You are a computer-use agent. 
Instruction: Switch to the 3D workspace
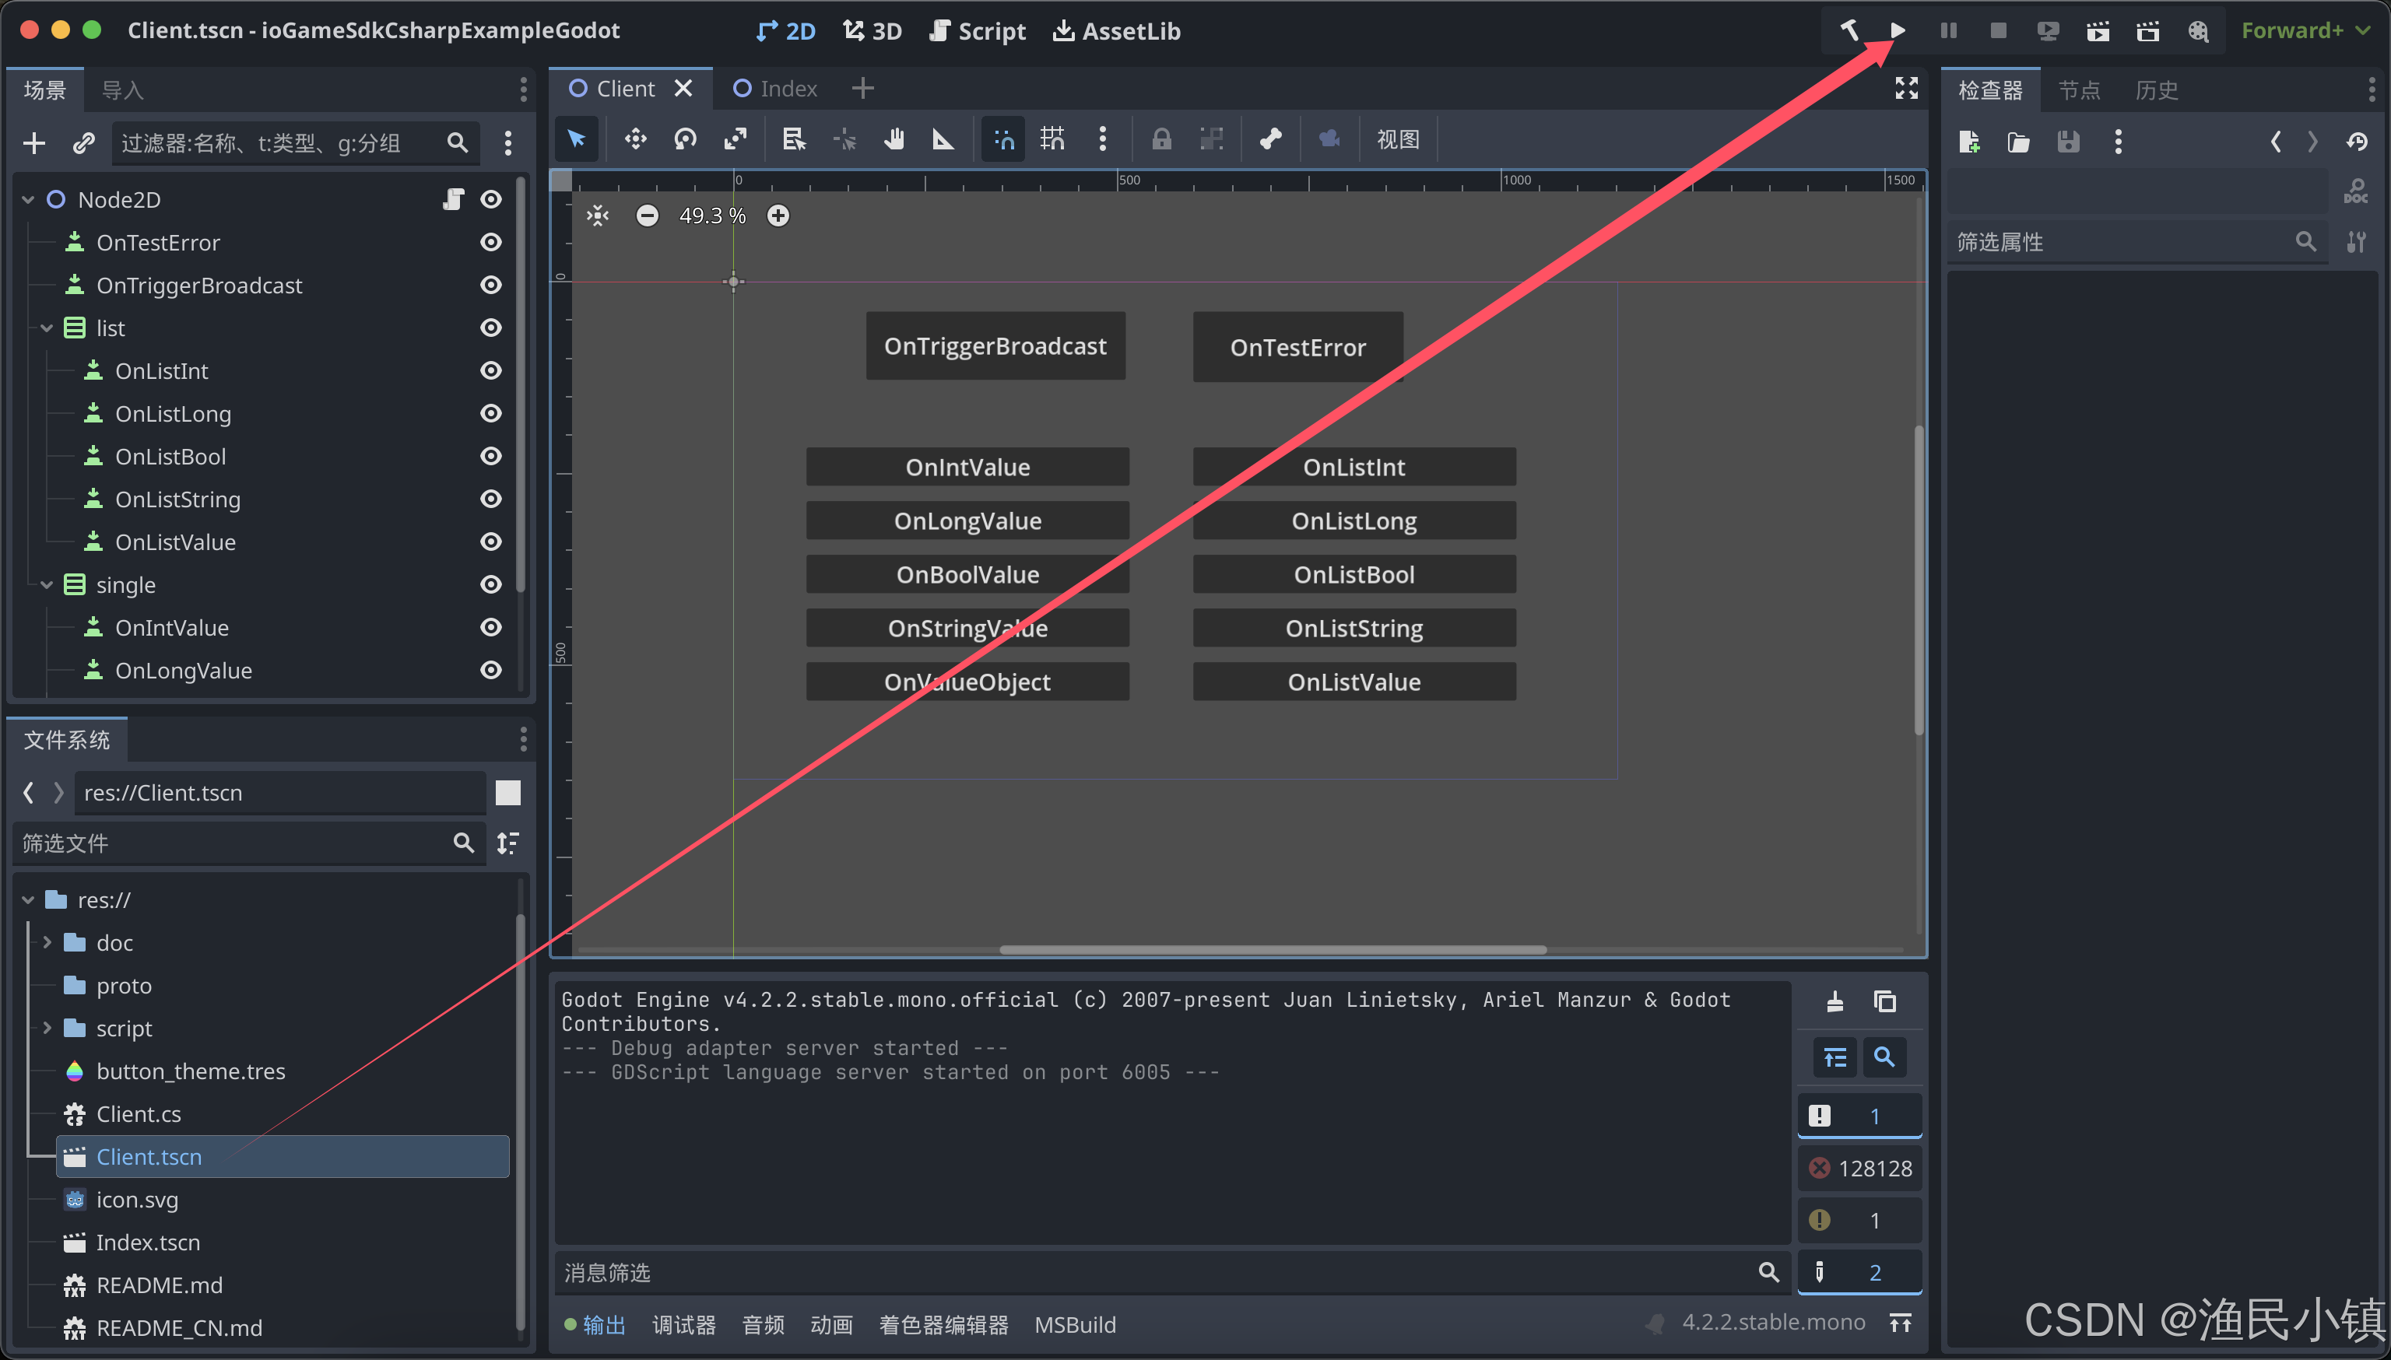coord(871,30)
